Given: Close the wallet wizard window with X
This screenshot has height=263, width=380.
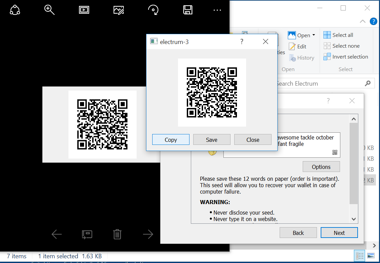Looking at the screenshot, I should [352, 101].
